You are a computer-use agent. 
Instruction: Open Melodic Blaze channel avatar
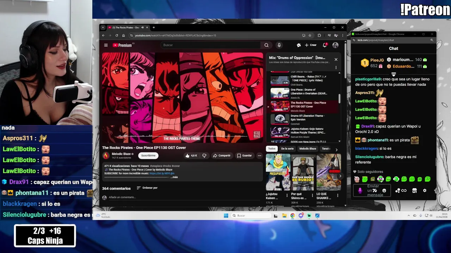click(x=106, y=156)
